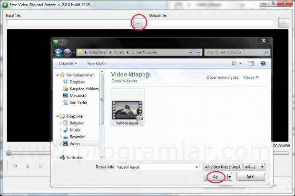Viewport: 295px width, 196px height.
Task: Toggle the preview pane icon
Action: (252, 63)
